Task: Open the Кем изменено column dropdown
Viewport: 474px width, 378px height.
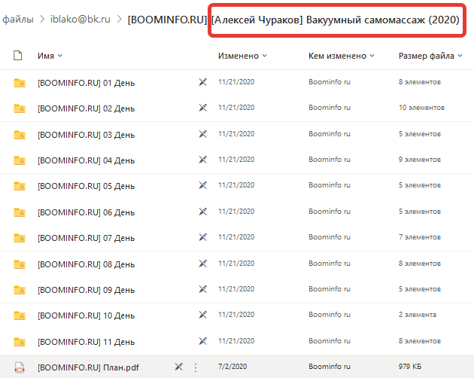Action: (342, 56)
